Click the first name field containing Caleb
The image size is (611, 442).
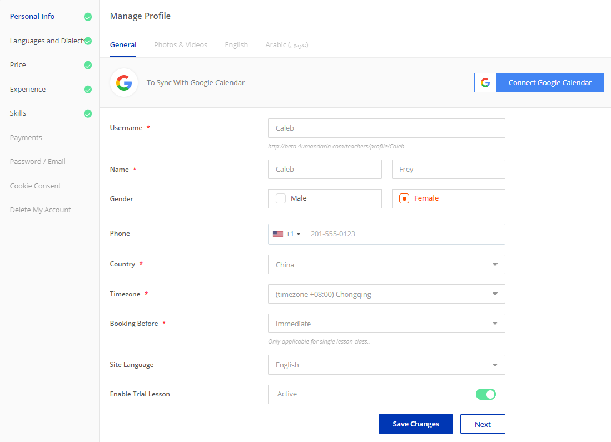pos(325,170)
